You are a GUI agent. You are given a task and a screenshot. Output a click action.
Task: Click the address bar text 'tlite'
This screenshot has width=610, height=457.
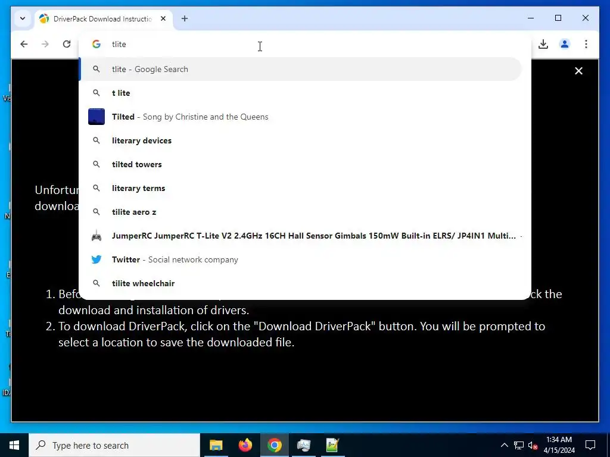(x=119, y=44)
